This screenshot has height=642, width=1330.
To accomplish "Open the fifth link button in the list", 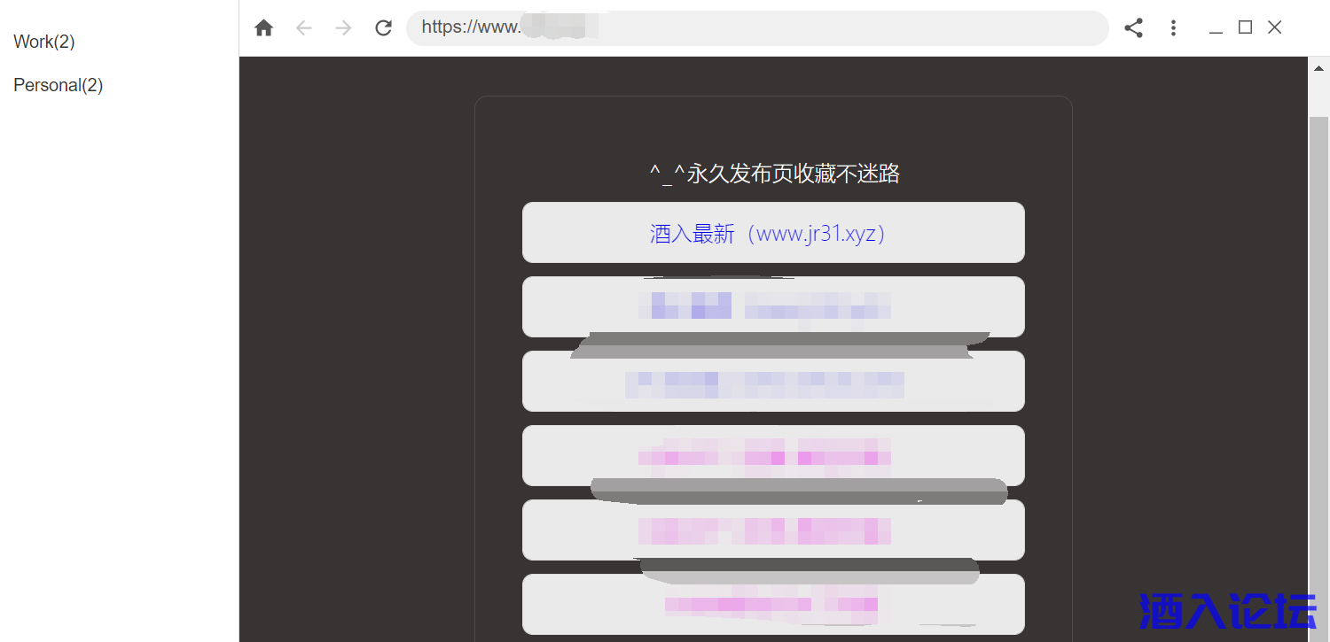I will [772, 530].
